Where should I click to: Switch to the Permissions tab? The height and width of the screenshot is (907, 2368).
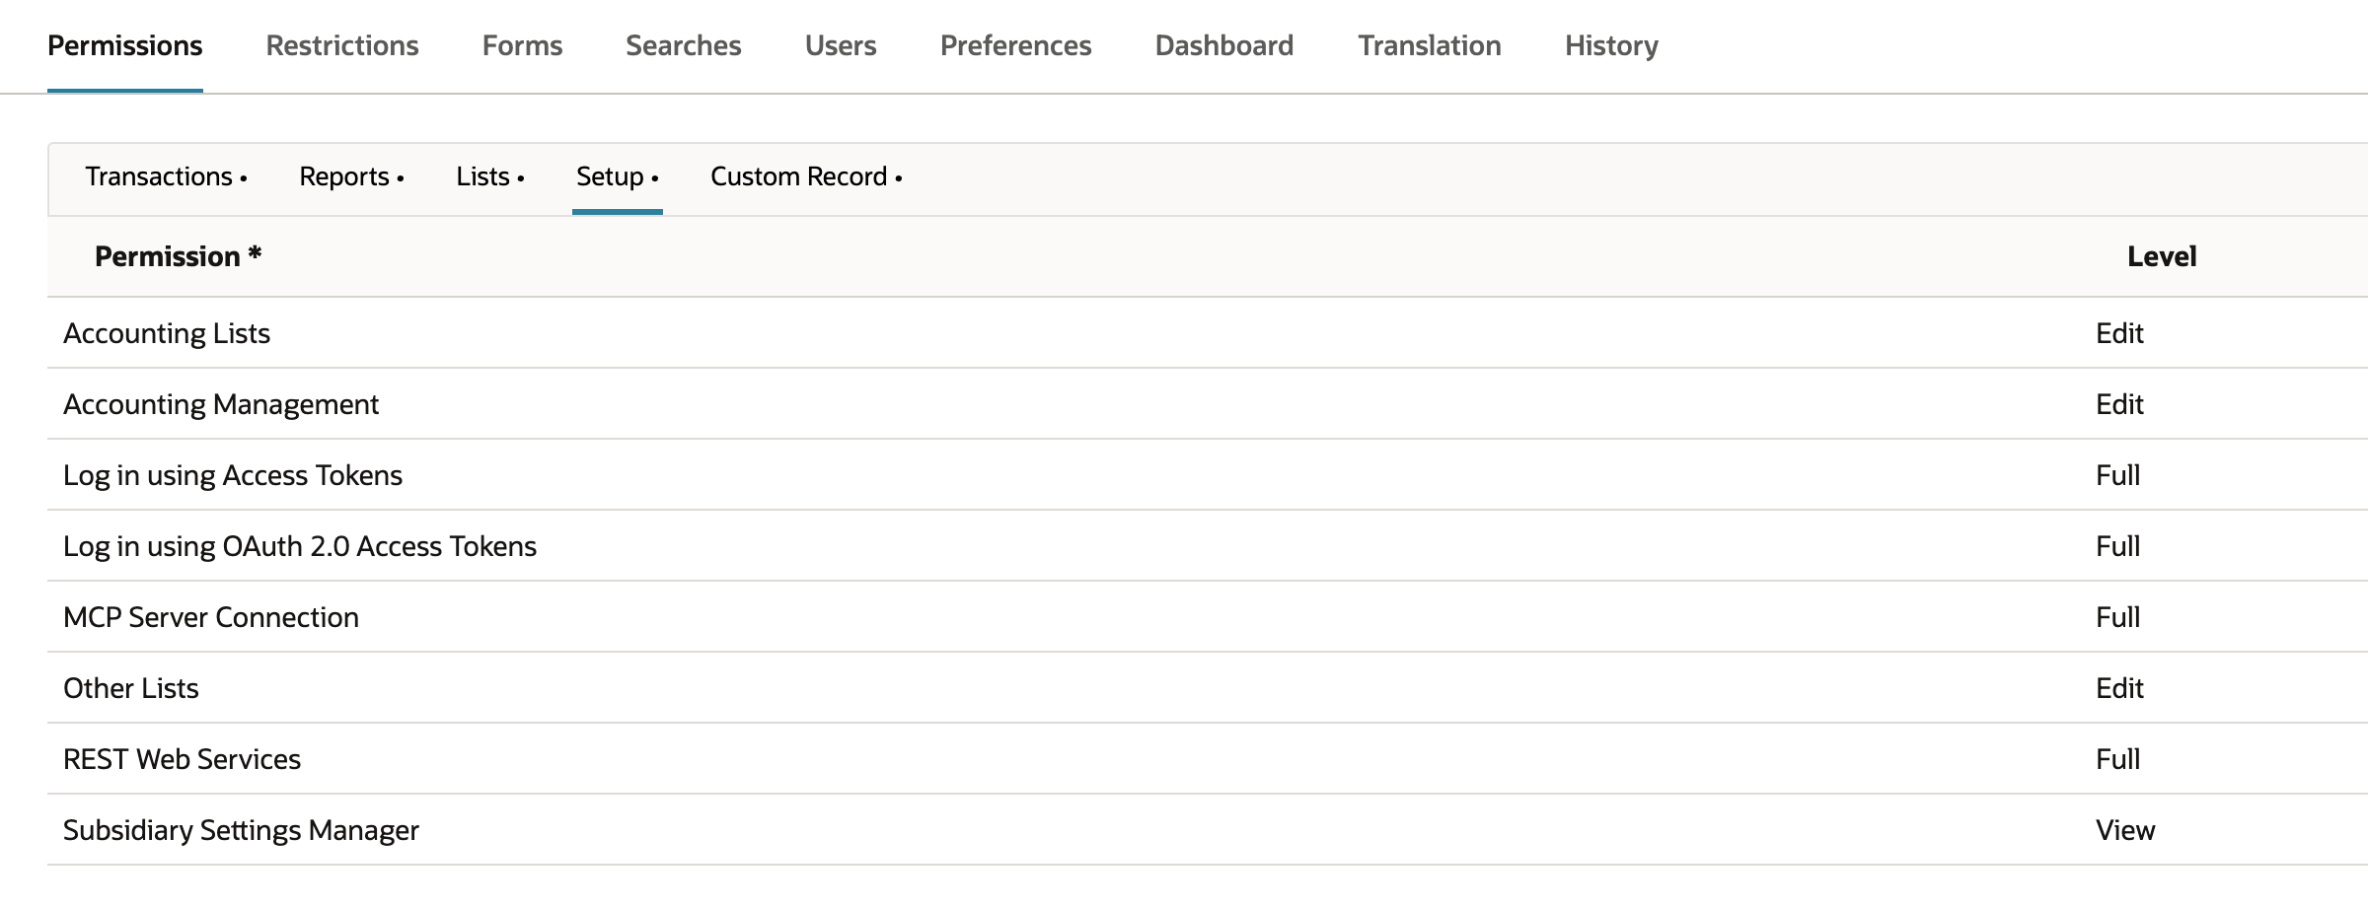pyautogui.click(x=125, y=45)
